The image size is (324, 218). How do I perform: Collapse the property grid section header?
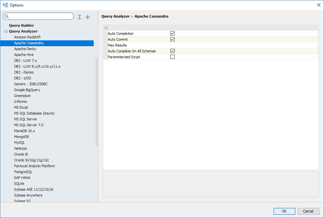[x=106, y=28]
